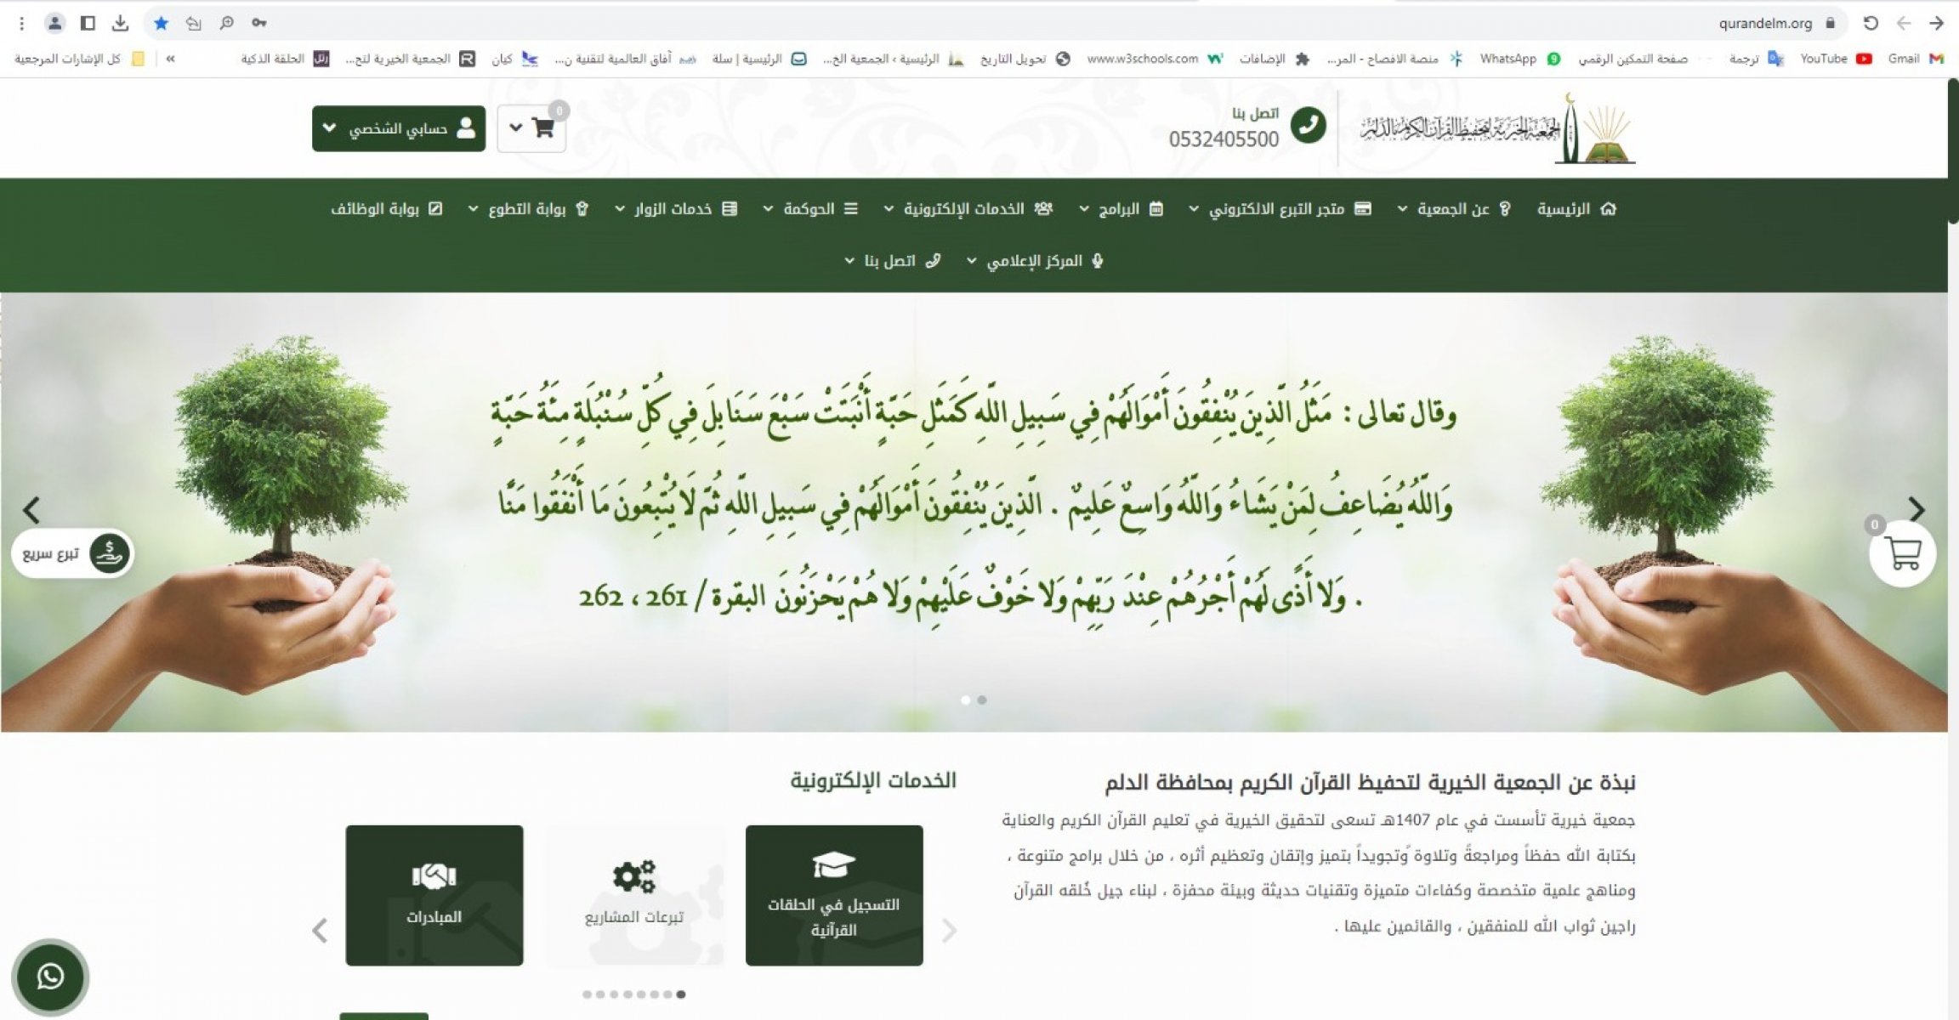The image size is (1959, 1020).
Task: Open الإضافات extensions bookmark
Action: click(x=1273, y=59)
